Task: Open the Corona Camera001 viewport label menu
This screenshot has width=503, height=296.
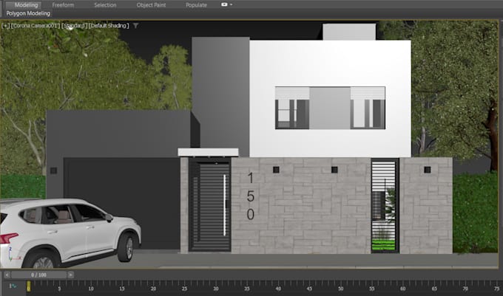Action: click(x=36, y=26)
